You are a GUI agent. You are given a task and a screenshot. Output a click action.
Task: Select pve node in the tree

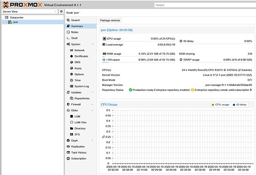click(x=33, y=22)
